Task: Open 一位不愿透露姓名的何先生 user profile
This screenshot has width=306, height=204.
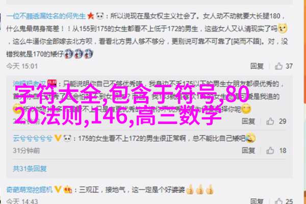Action: 46,16
